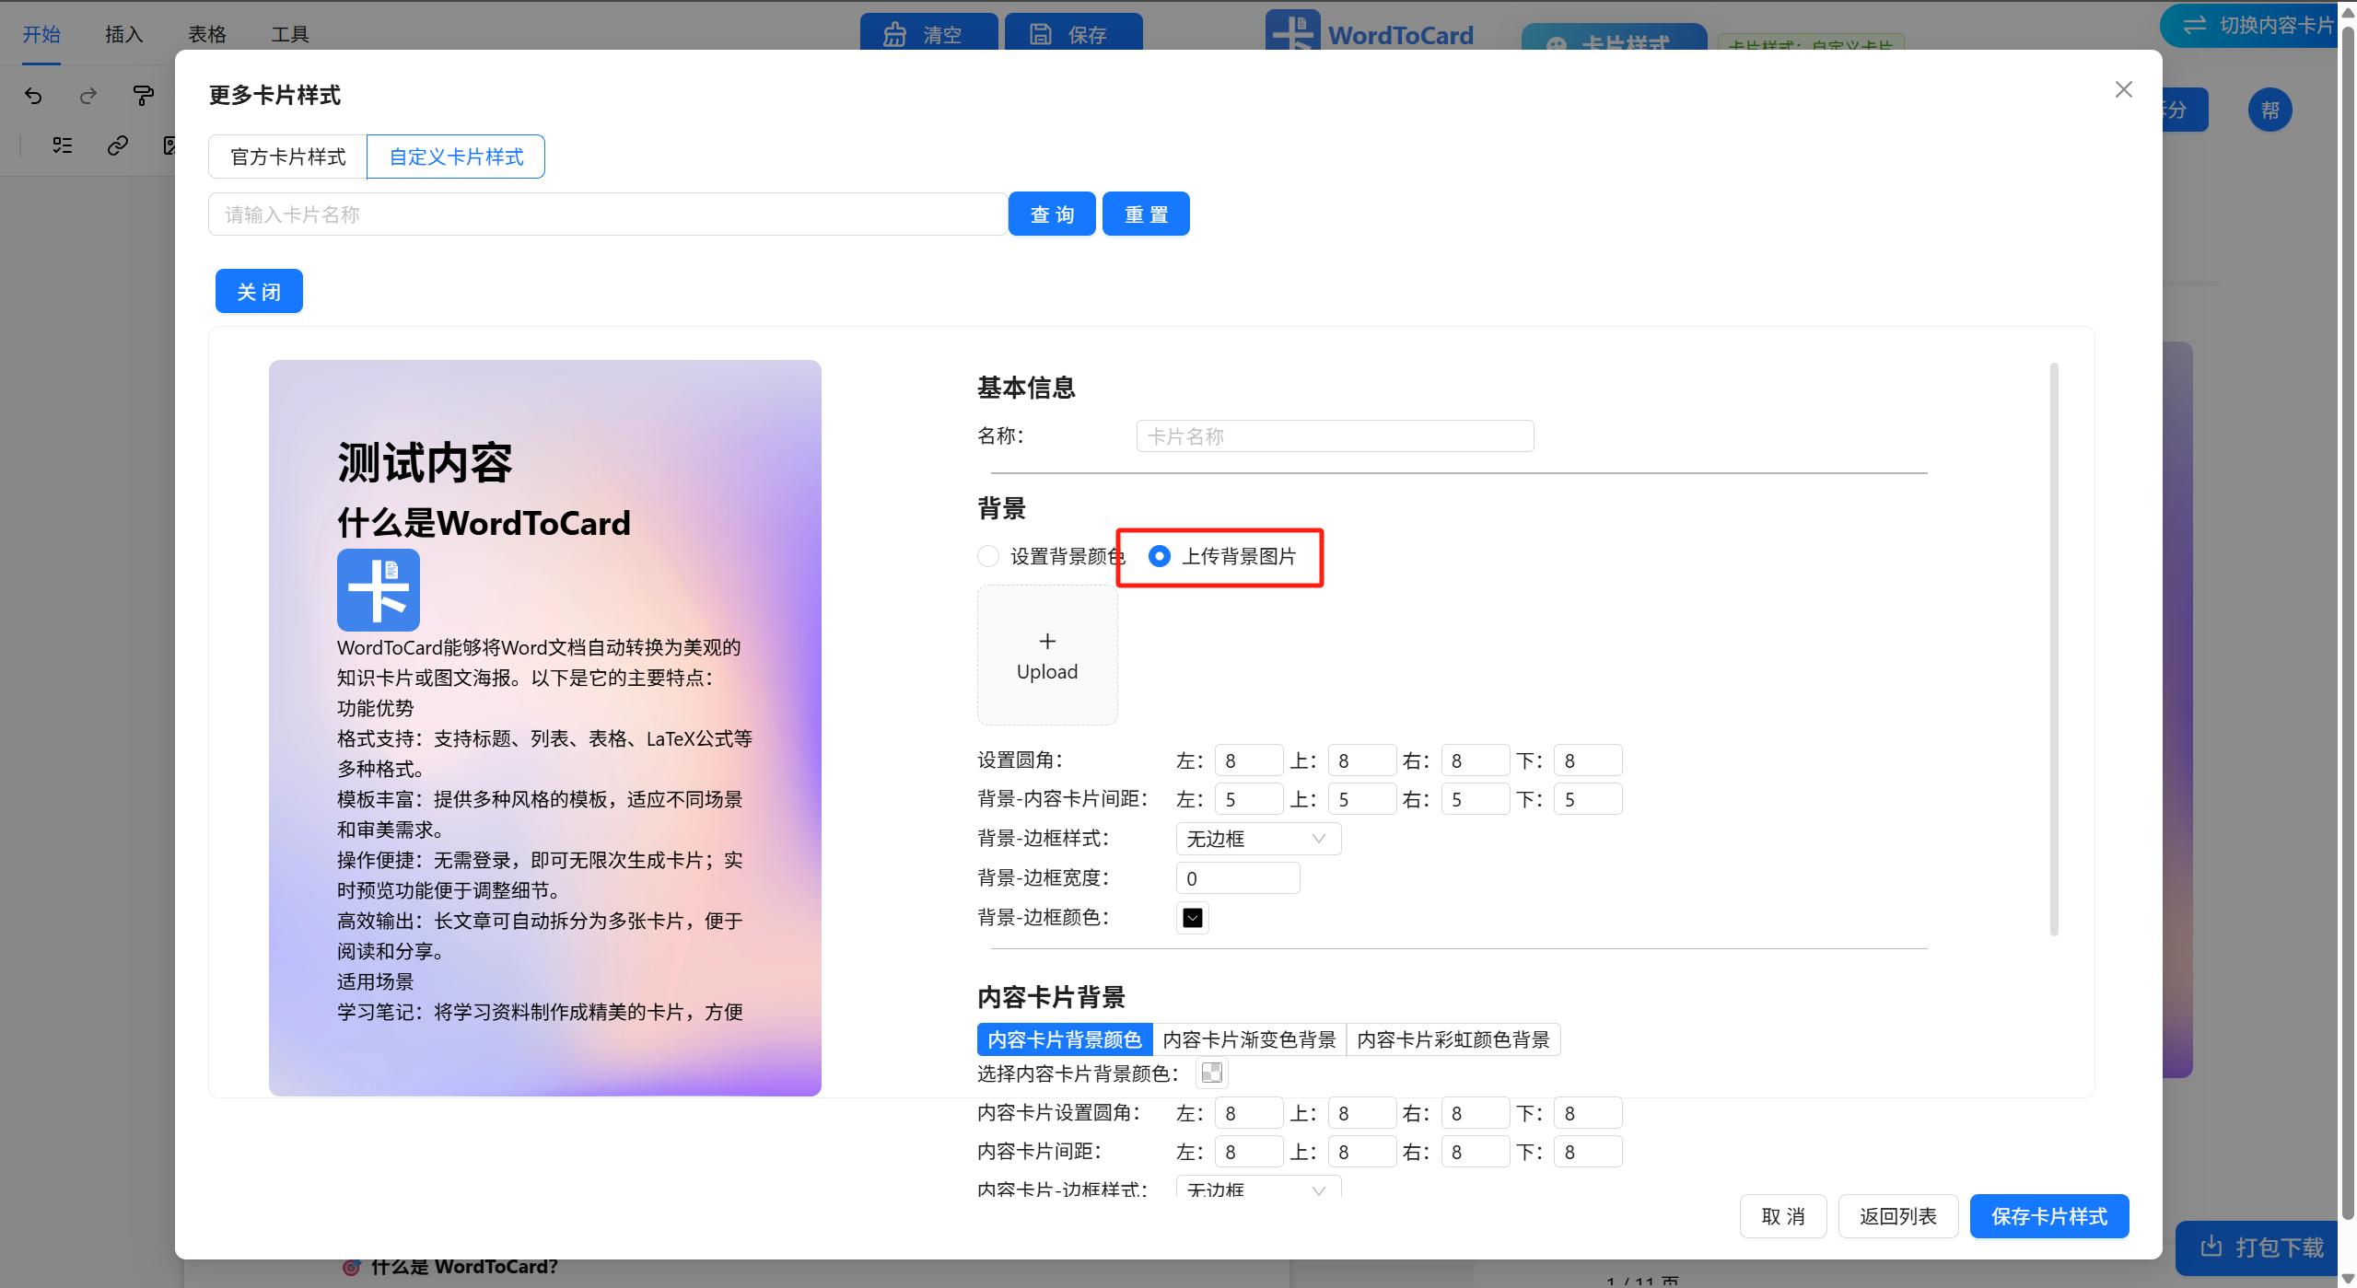Viewport: 2357px width, 1288px height.
Task: Click the 清空 button in toolbar
Action: [928, 33]
